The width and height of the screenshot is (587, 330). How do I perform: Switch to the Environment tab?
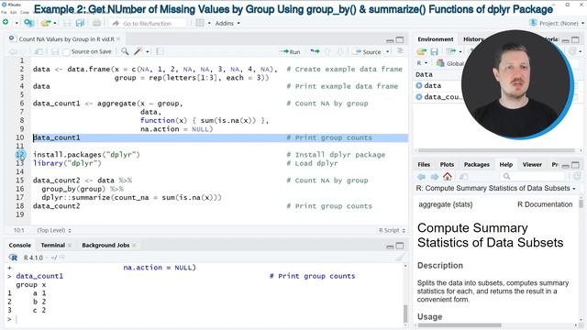coord(436,39)
